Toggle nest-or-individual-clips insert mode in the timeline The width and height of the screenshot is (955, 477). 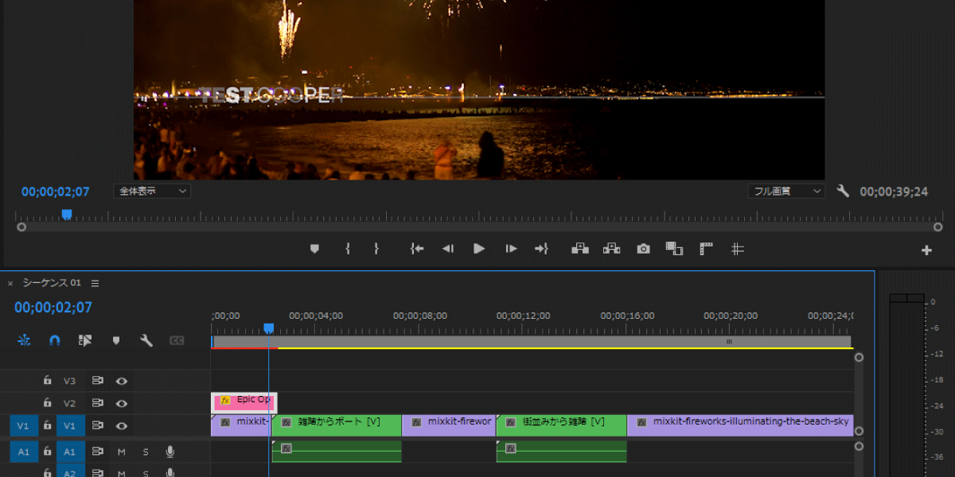(x=24, y=340)
